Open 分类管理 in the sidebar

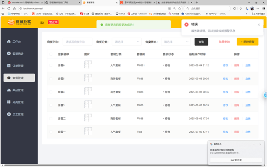point(18,102)
